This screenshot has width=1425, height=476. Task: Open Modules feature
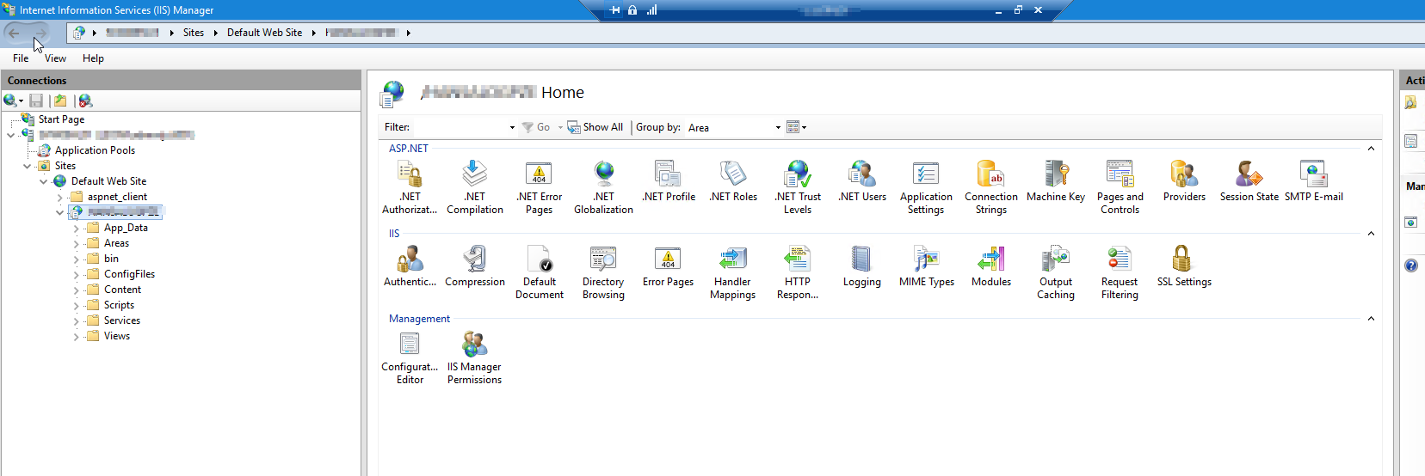point(991,265)
